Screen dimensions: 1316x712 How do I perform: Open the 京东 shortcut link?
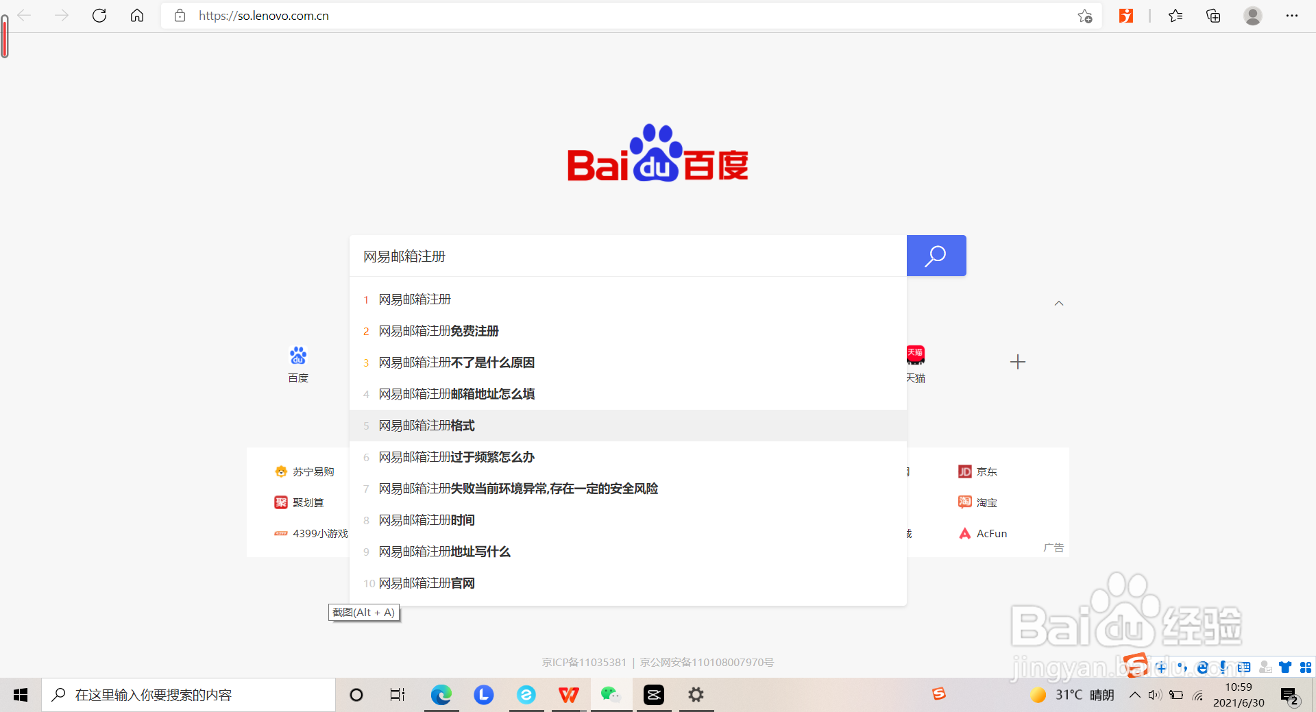coord(986,471)
